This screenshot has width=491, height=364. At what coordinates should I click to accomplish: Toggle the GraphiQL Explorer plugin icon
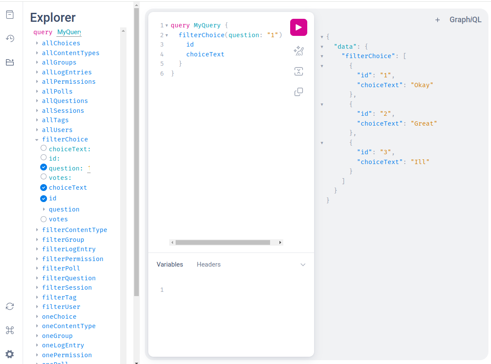[10, 62]
